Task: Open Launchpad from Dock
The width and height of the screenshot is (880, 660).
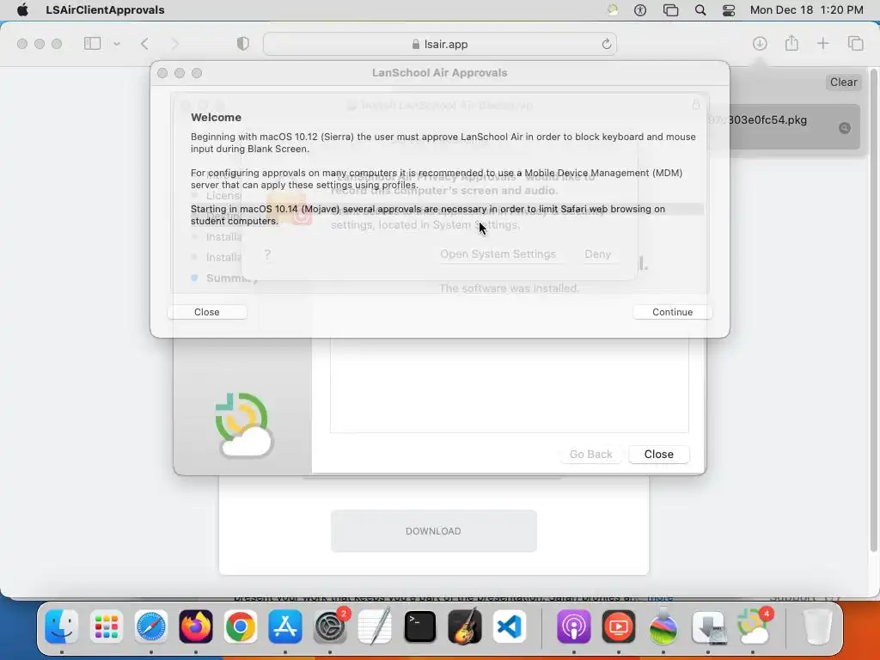Action: tap(106, 626)
